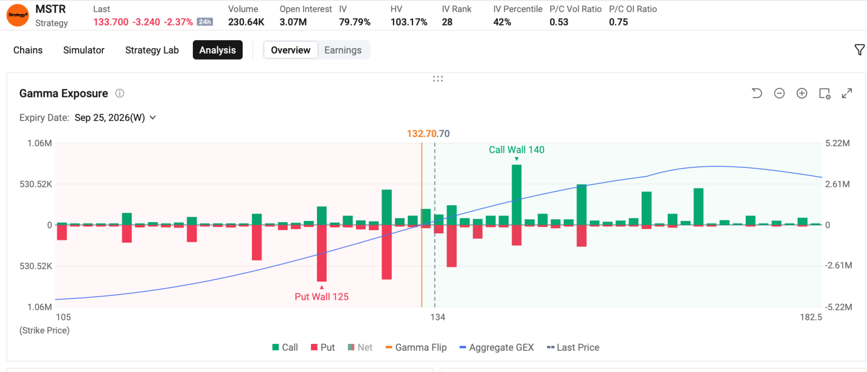Image resolution: width=867 pixels, height=372 pixels.
Task: Click the -3.240 price change value
Action: (x=146, y=22)
